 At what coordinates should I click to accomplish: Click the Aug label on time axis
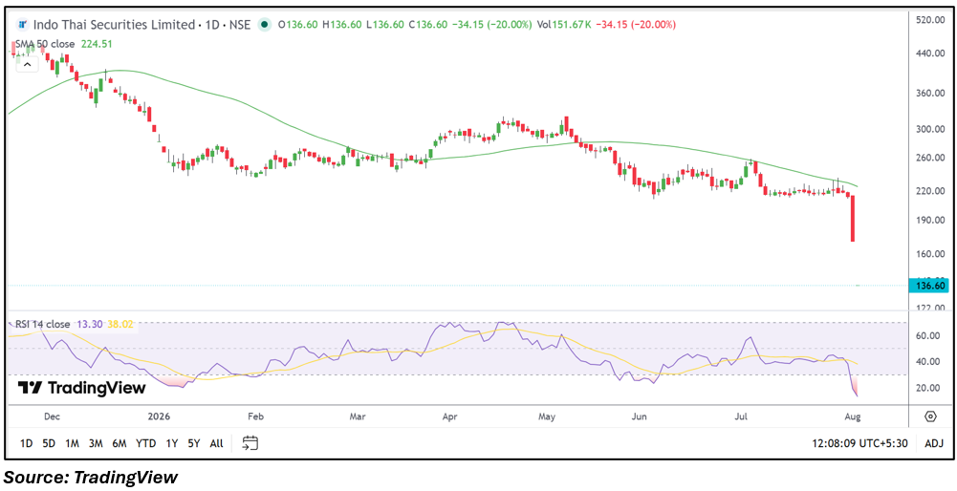point(852,417)
